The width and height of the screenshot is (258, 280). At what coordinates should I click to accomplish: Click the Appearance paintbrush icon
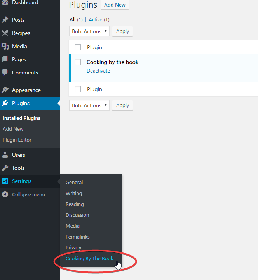pos(5,90)
